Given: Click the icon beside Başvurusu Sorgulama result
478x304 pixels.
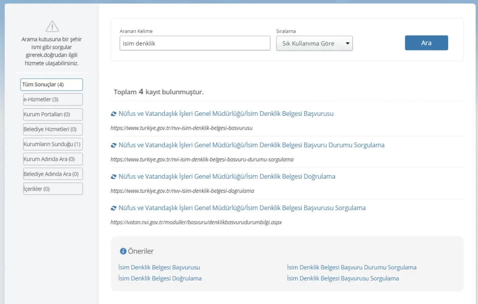Looking at the screenshot, I should tap(113, 208).
